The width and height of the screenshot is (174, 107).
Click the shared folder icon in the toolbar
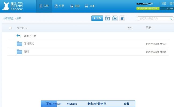(x=115, y=18)
